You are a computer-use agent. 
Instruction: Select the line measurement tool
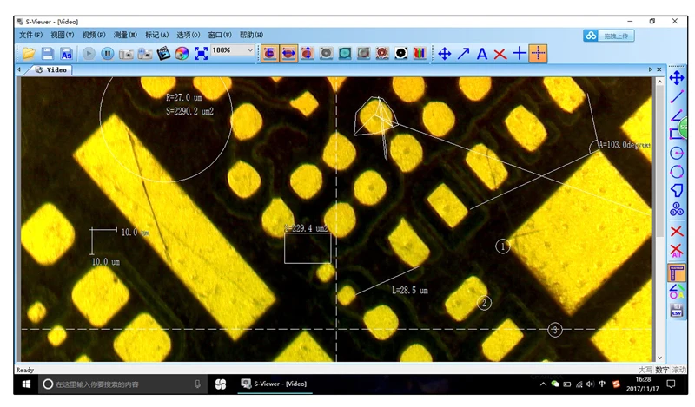(x=677, y=96)
